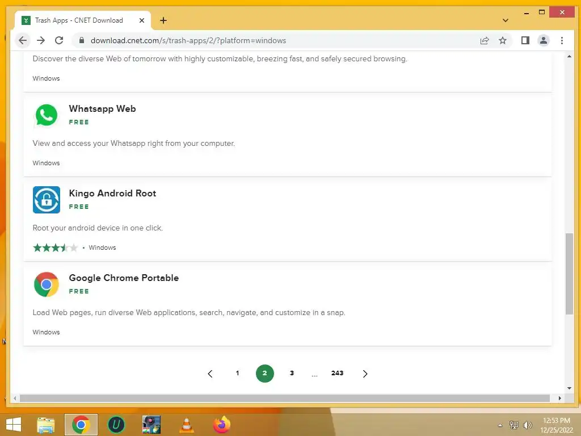Click the browser forward arrow
This screenshot has height=436, width=581.
[41, 40]
